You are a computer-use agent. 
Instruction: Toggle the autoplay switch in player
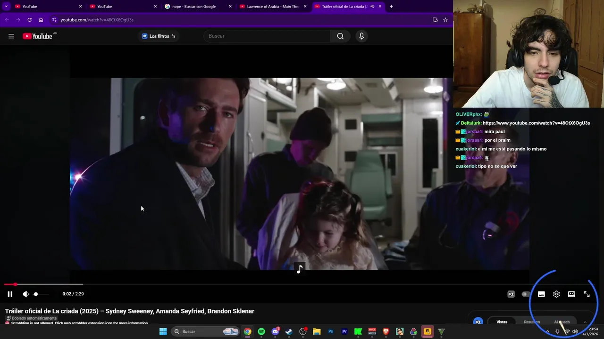point(525,294)
